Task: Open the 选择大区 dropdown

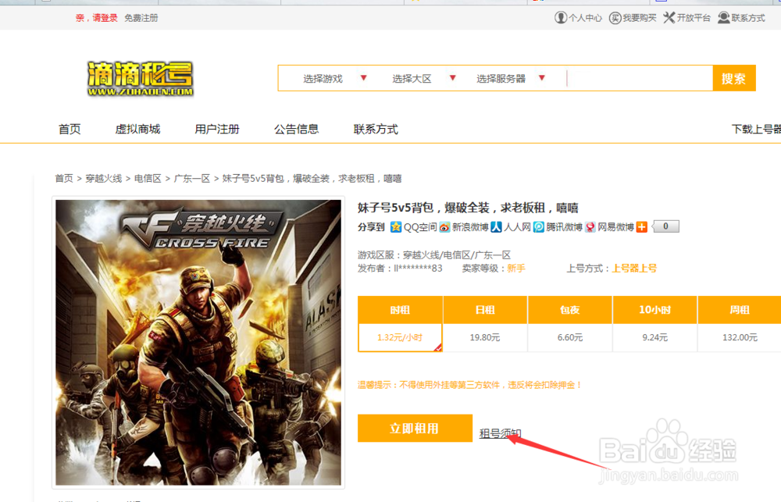Action: coord(423,78)
